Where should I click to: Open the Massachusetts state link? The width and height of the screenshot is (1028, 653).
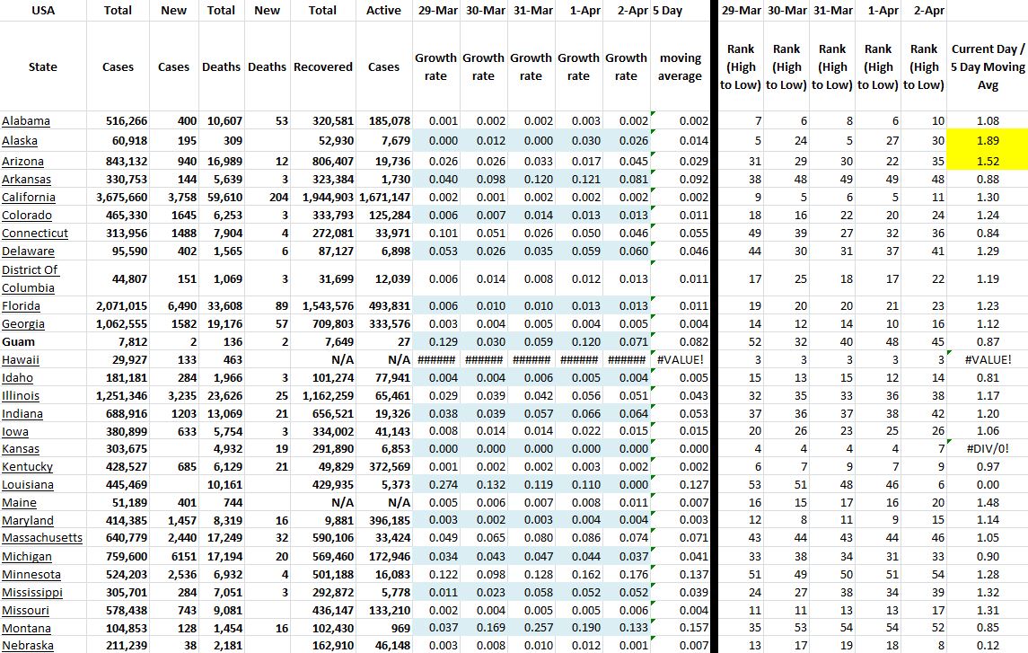click(42, 538)
